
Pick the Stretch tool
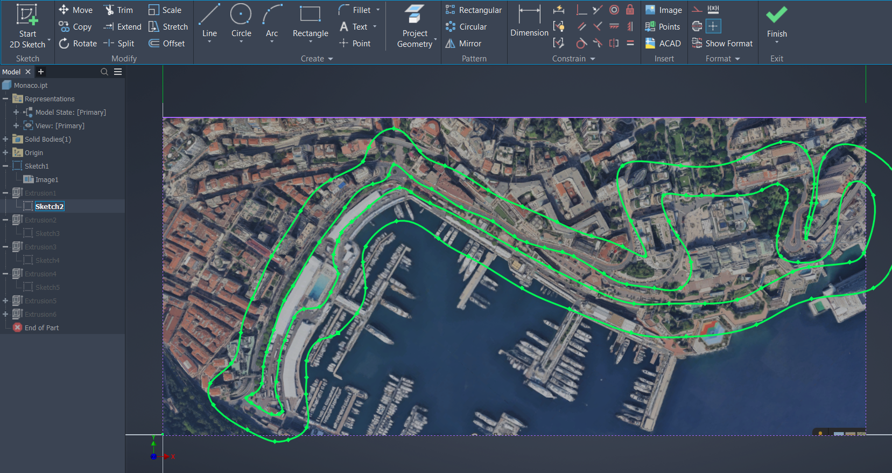168,26
